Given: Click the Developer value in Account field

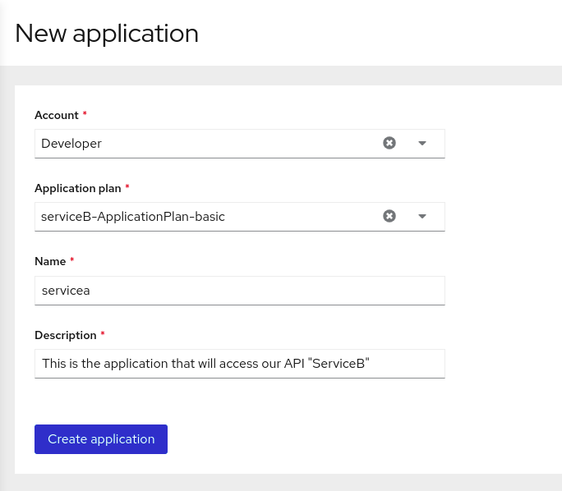Looking at the screenshot, I should (71, 143).
